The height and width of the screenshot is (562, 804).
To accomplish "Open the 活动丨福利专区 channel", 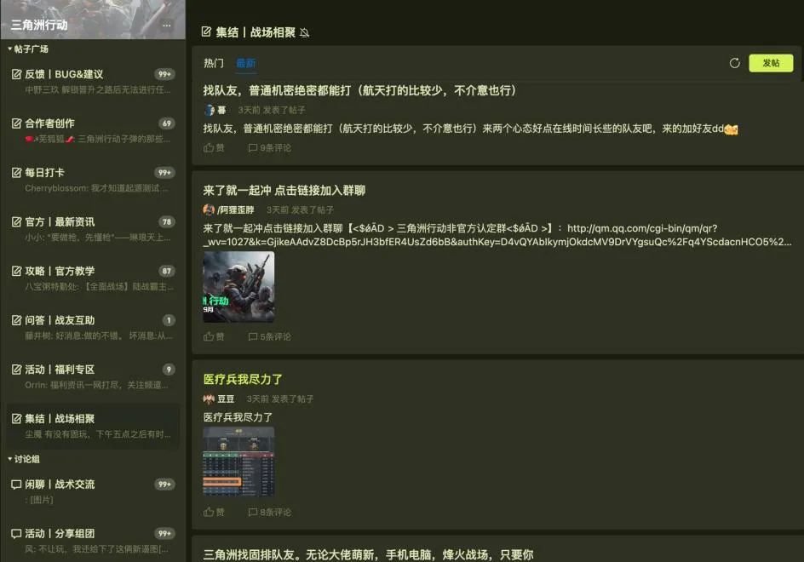I will (x=93, y=376).
